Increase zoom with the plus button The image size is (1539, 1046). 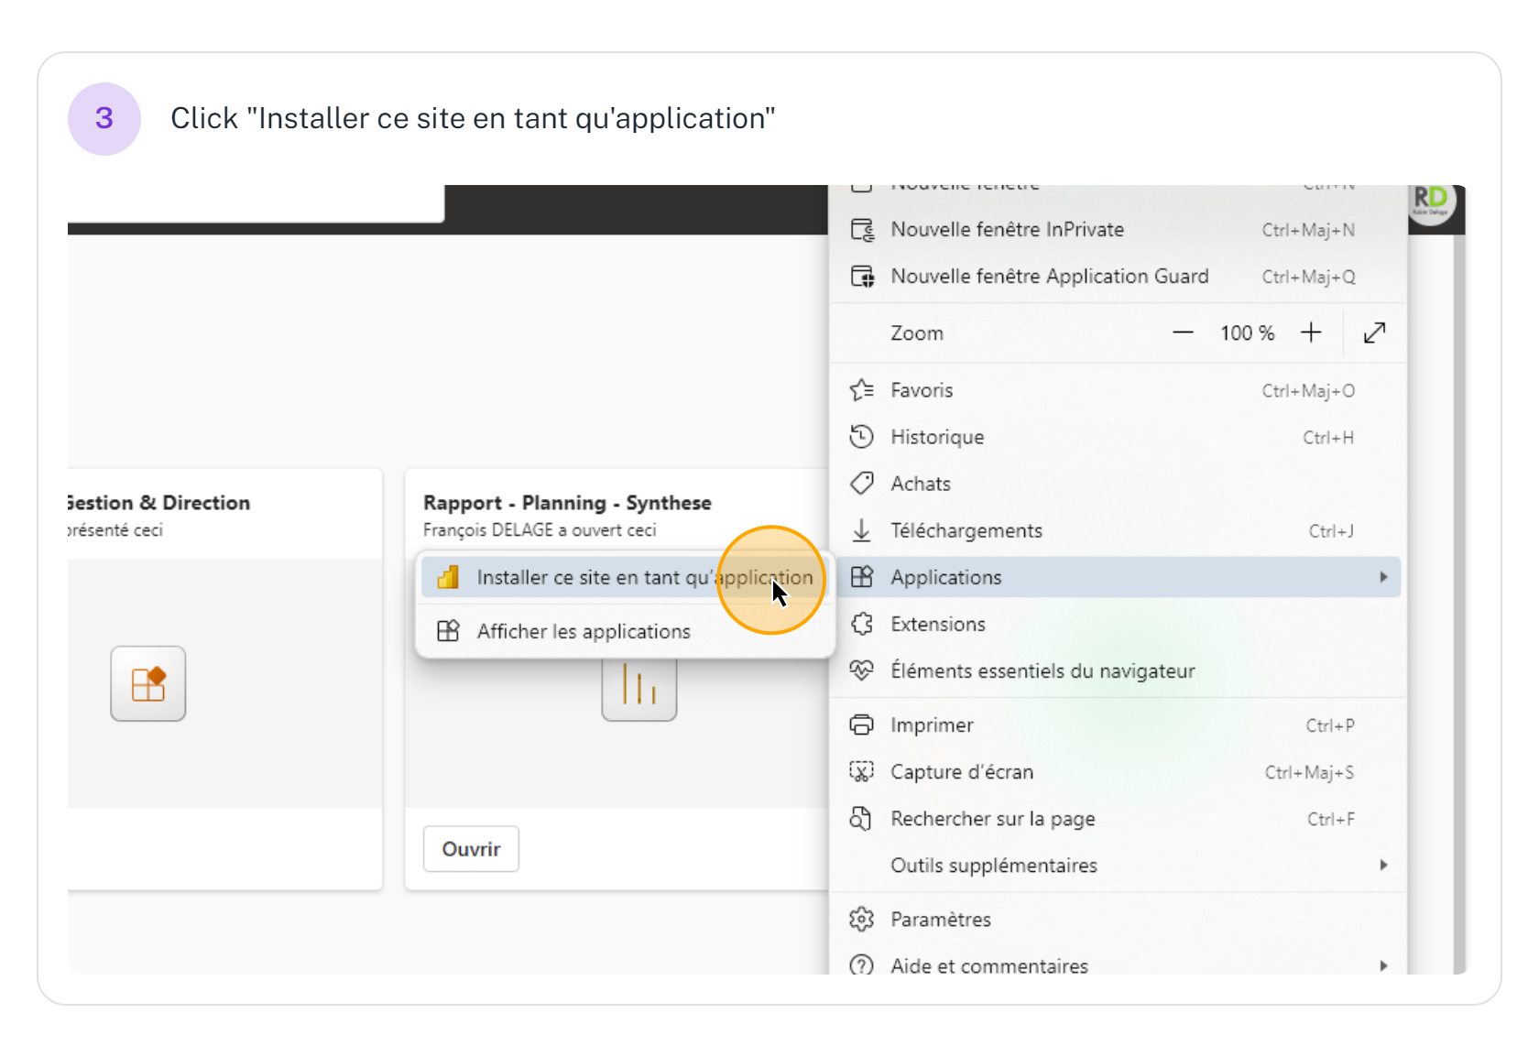coord(1311,333)
